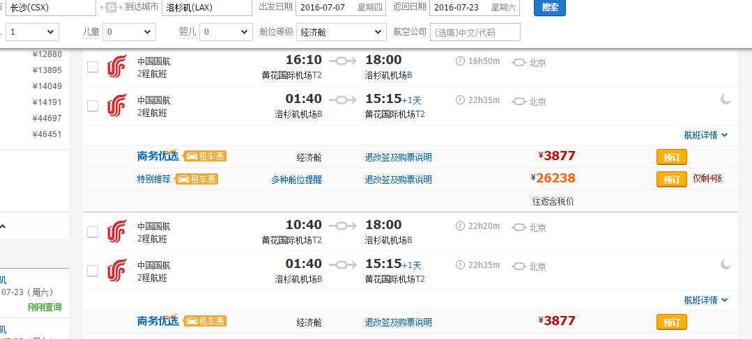752x339 pixels.
Task: Click 多种舱位提醒 link
Action: (x=296, y=180)
